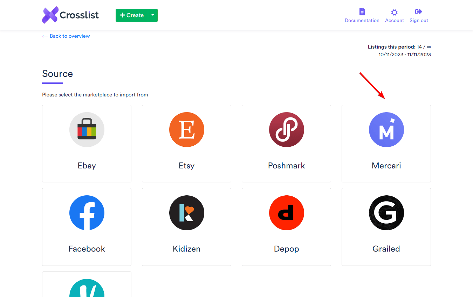This screenshot has height=297, width=473.
Task: Click 'Please select the marketplace to import from'
Action: click(x=95, y=95)
